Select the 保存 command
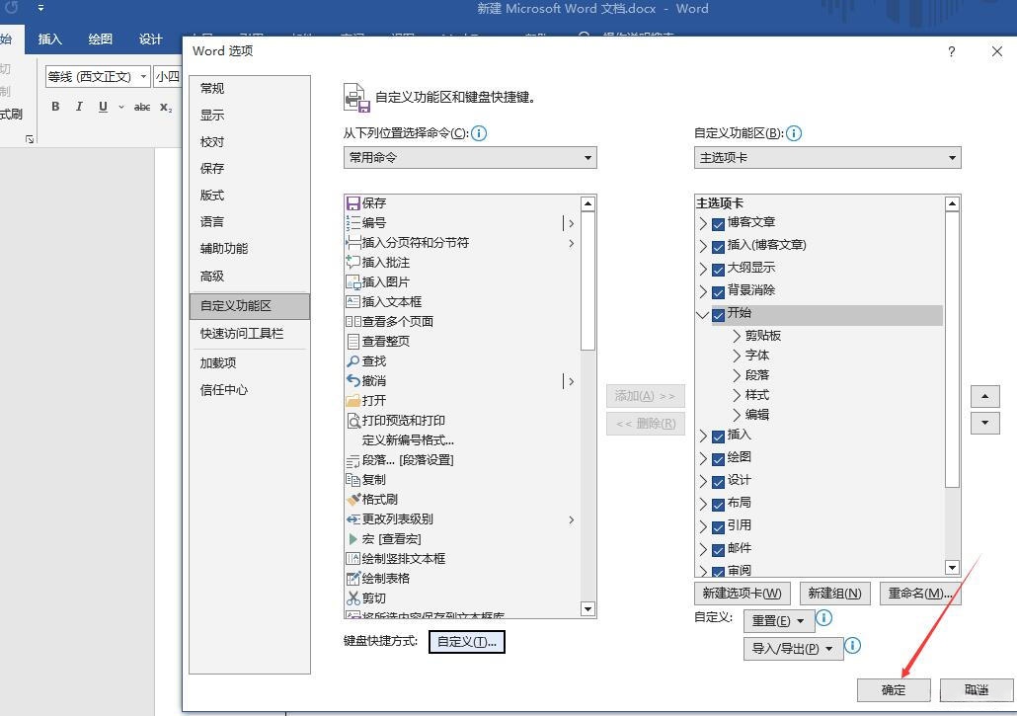Viewport: 1017px width, 716px height. coord(372,202)
